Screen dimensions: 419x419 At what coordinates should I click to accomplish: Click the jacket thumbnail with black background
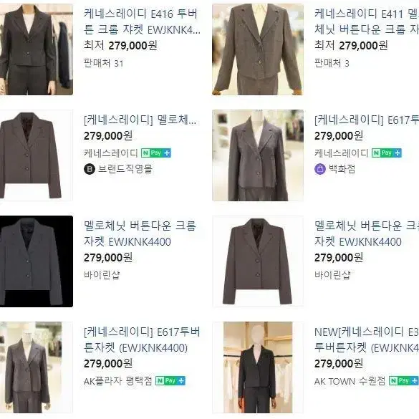(37, 261)
